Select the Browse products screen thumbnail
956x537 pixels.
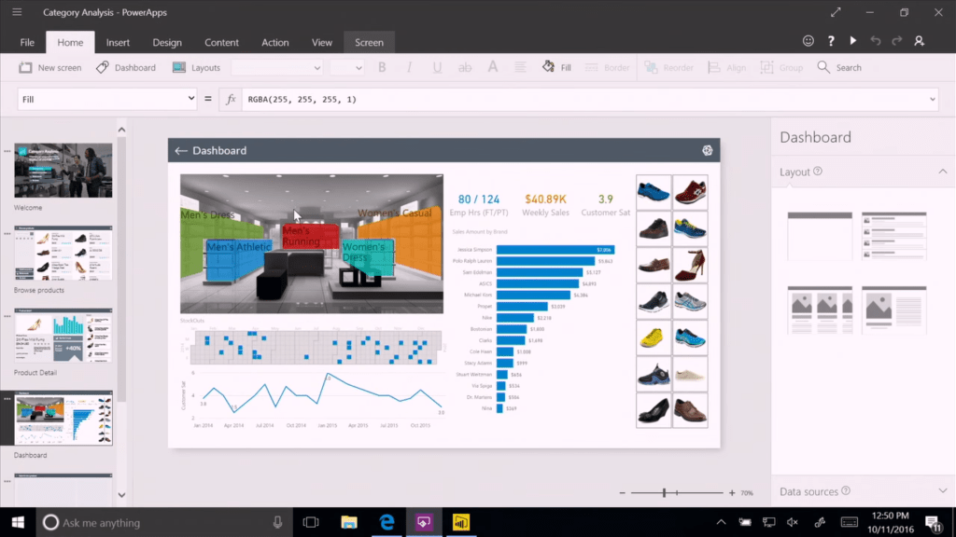click(x=63, y=255)
